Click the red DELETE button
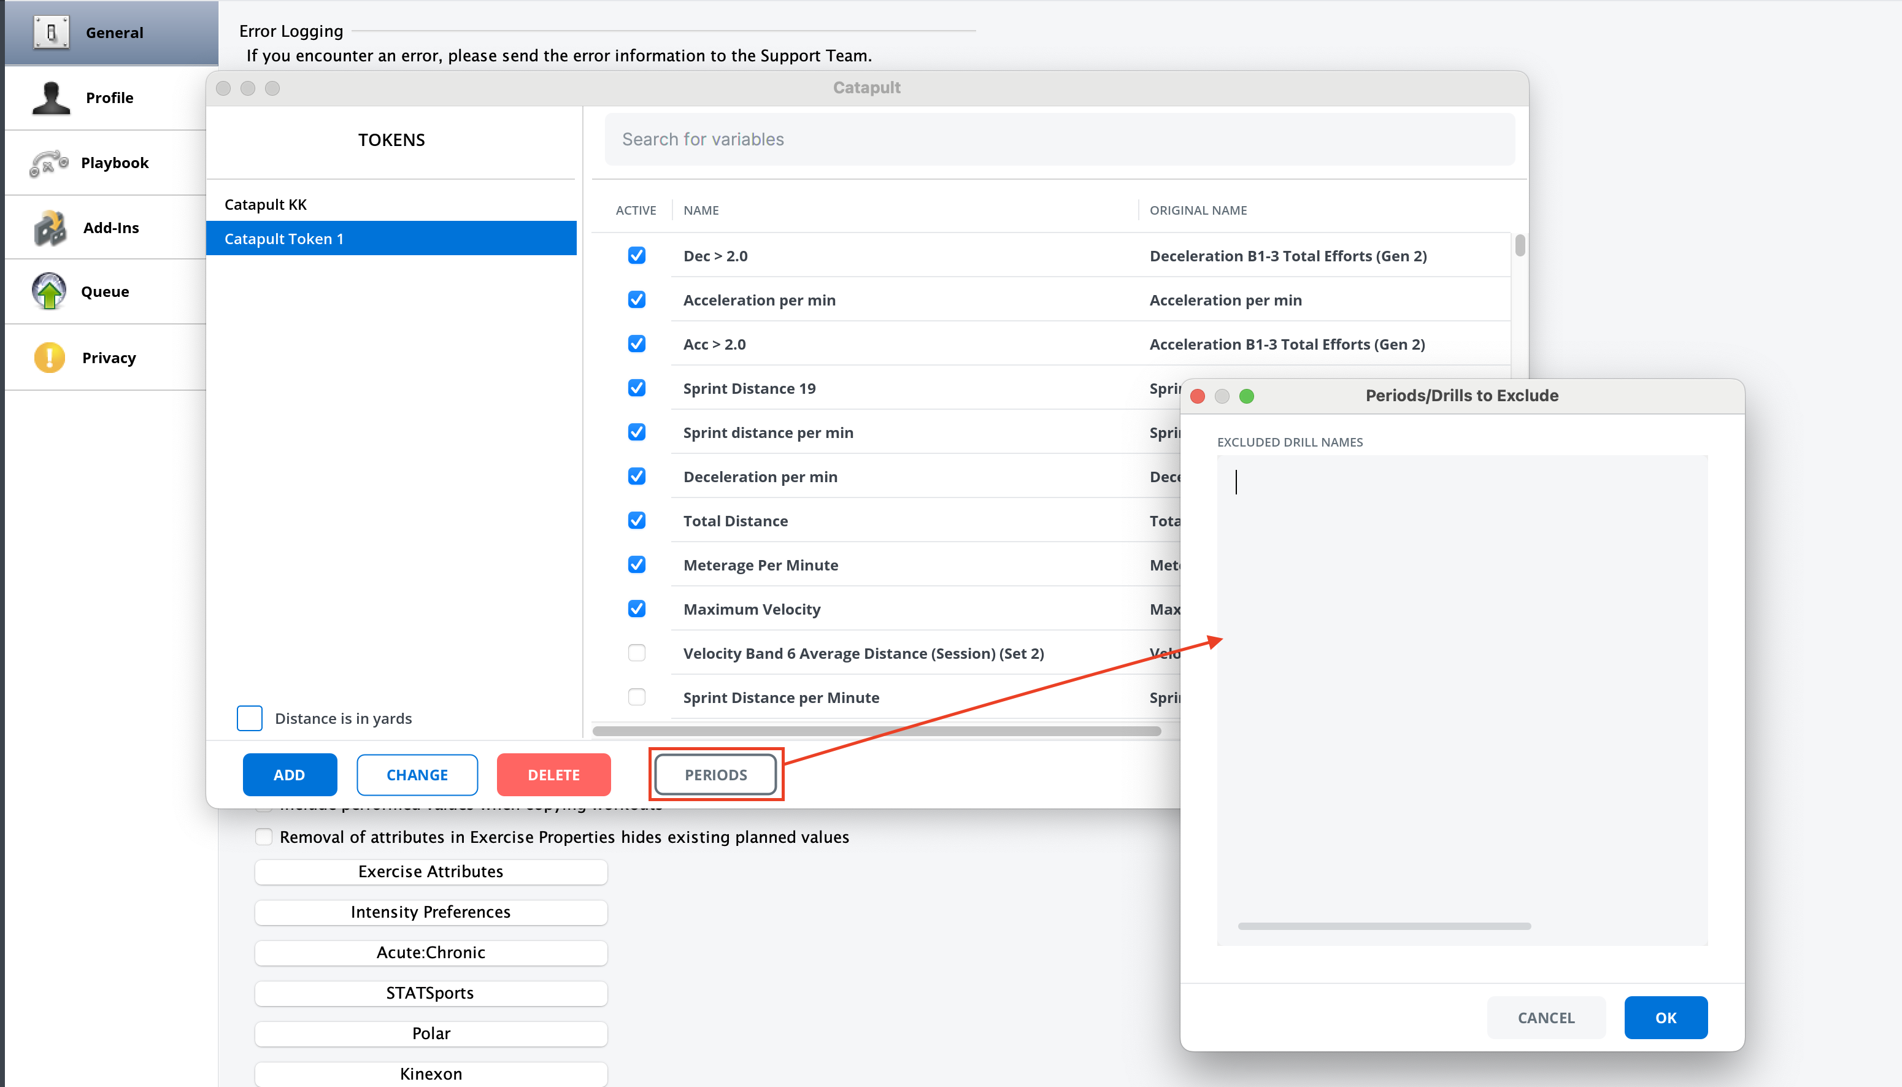 click(553, 775)
